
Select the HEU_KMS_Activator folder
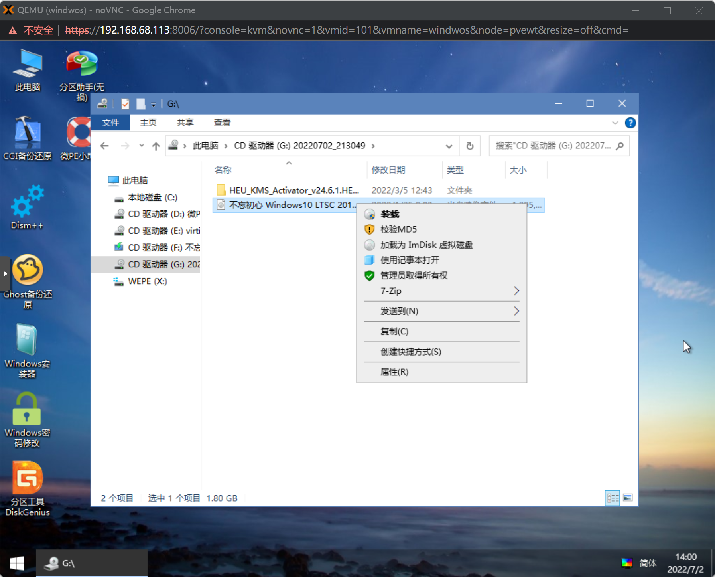pyautogui.click(x=294, y=190)
